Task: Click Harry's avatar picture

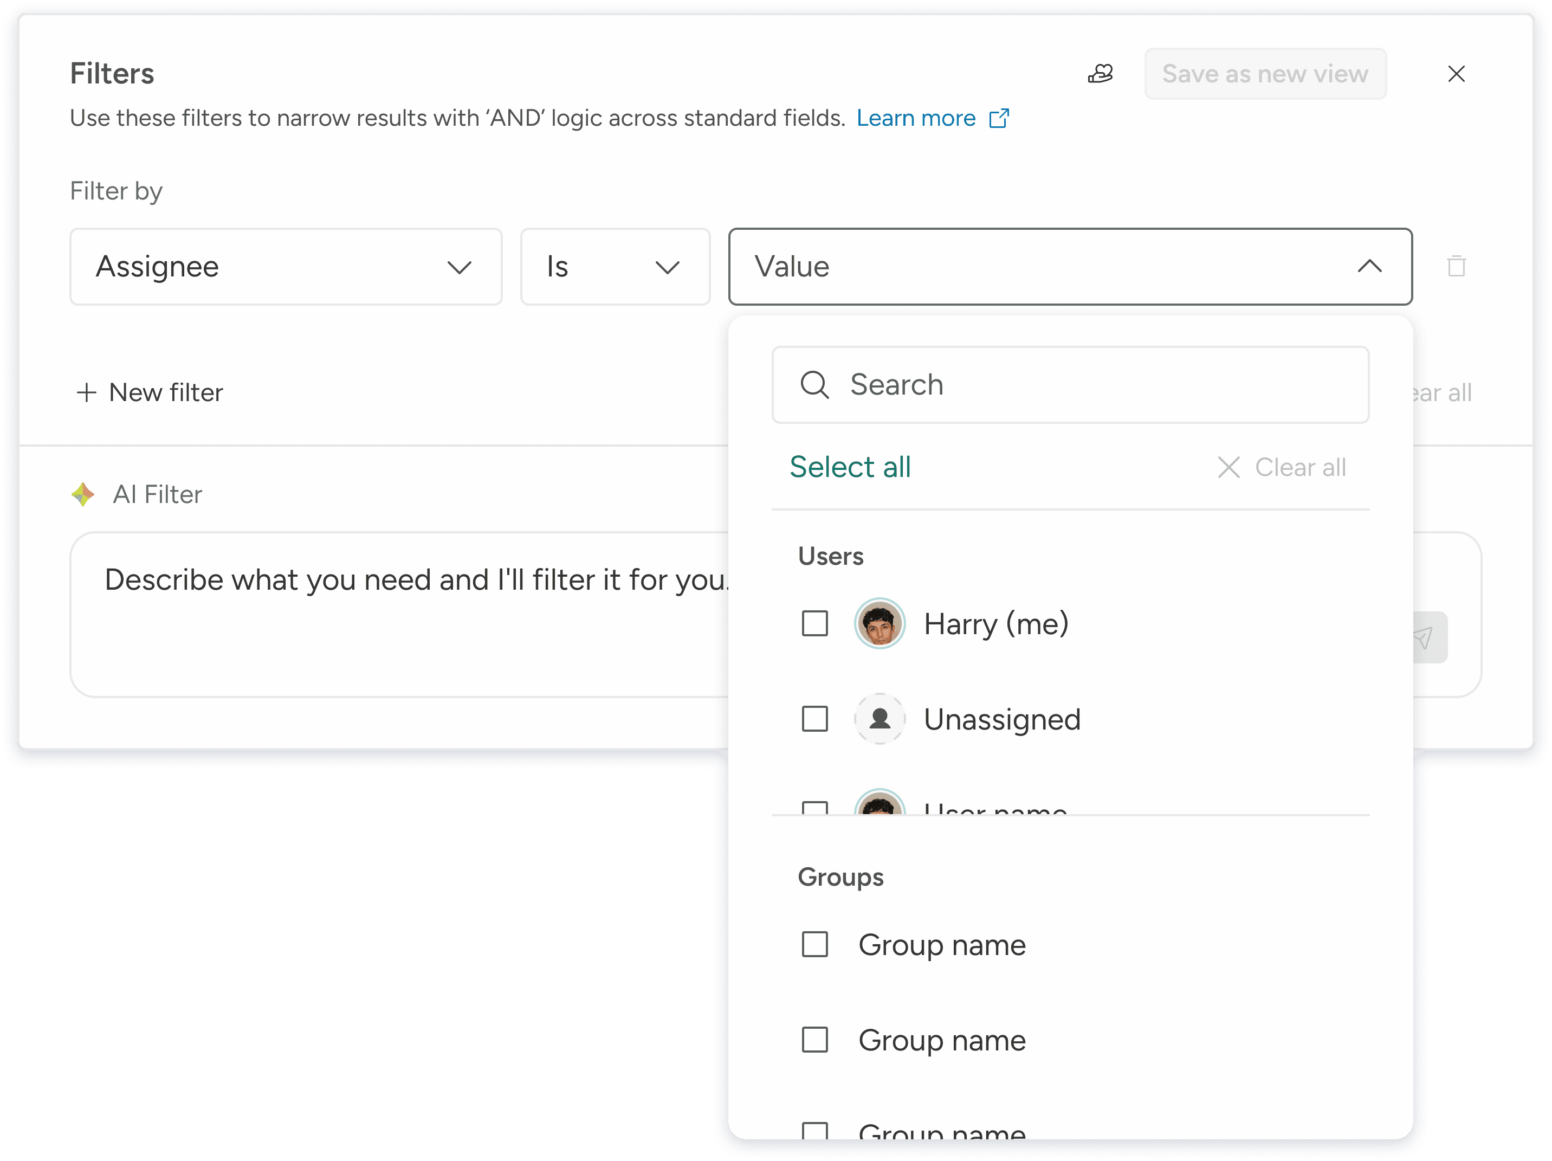Action: pyautogui.click(x=879, y=623)
